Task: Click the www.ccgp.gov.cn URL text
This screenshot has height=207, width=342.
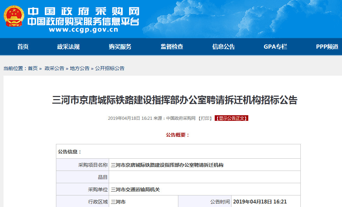Action: [83, 30]
